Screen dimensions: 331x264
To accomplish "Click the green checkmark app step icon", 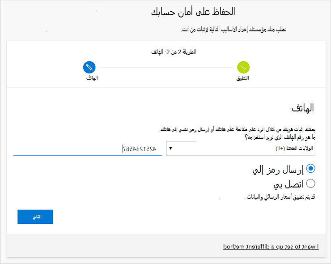I will 243,68.
